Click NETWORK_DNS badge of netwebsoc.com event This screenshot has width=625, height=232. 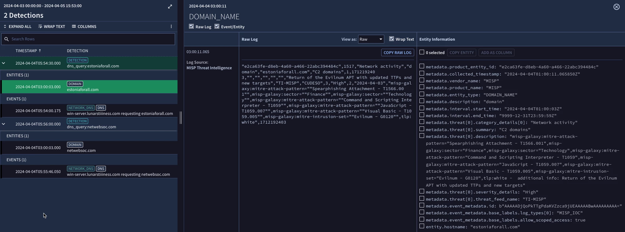(x=81, y=169)
